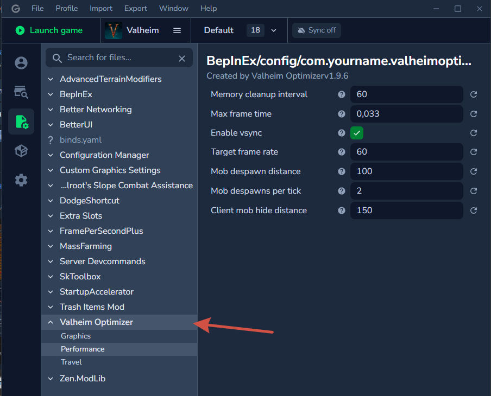This screenshot has height=396, width=491.
Task: Select the Graphics section
Action: coord(119,336)
